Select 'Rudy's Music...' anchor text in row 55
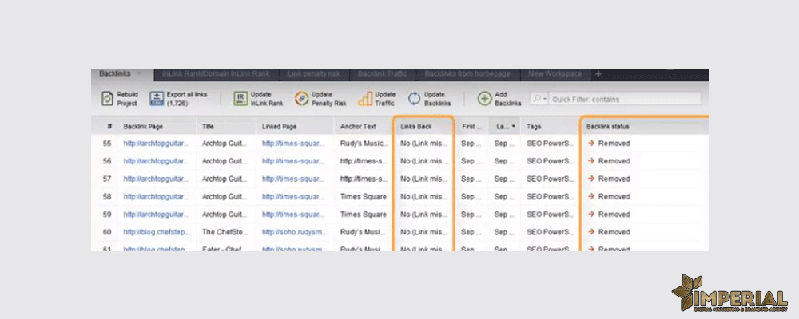Image resolution: width=799 pixels, height=319 pixels. point(364,144)
